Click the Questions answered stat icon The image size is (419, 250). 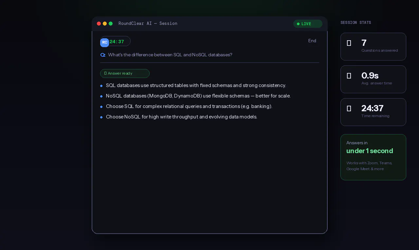click(x=349, y=43)
